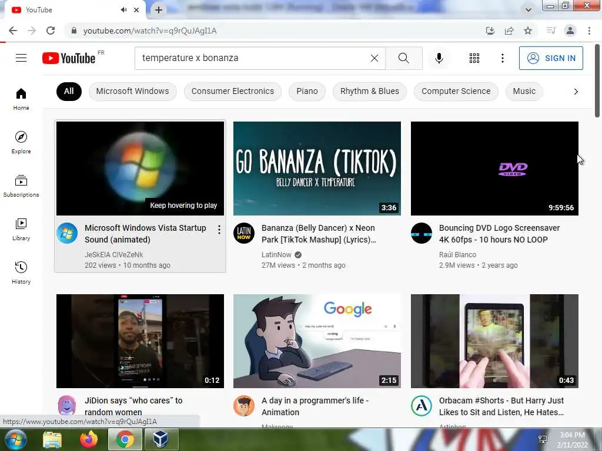Go back with the browser back arrow
The image size is (602, 451).
(13, 31)
